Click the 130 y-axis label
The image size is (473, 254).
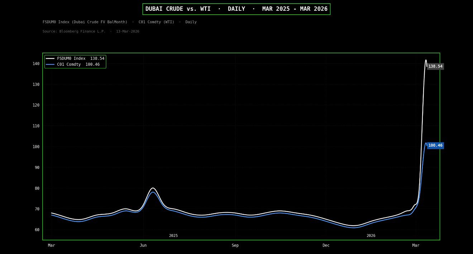coord(36,84)
